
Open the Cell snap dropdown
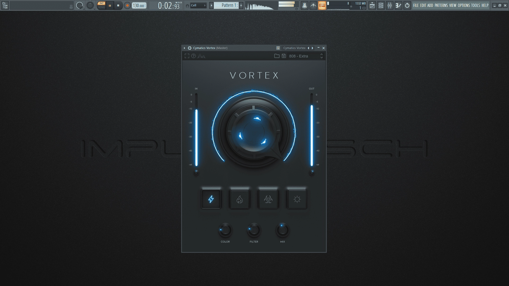(x=198, y=5)
